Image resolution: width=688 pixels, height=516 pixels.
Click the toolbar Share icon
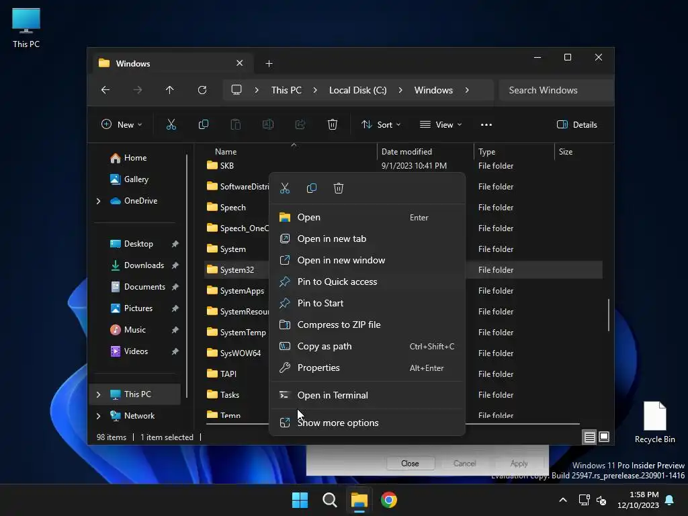tap(300, 124)
